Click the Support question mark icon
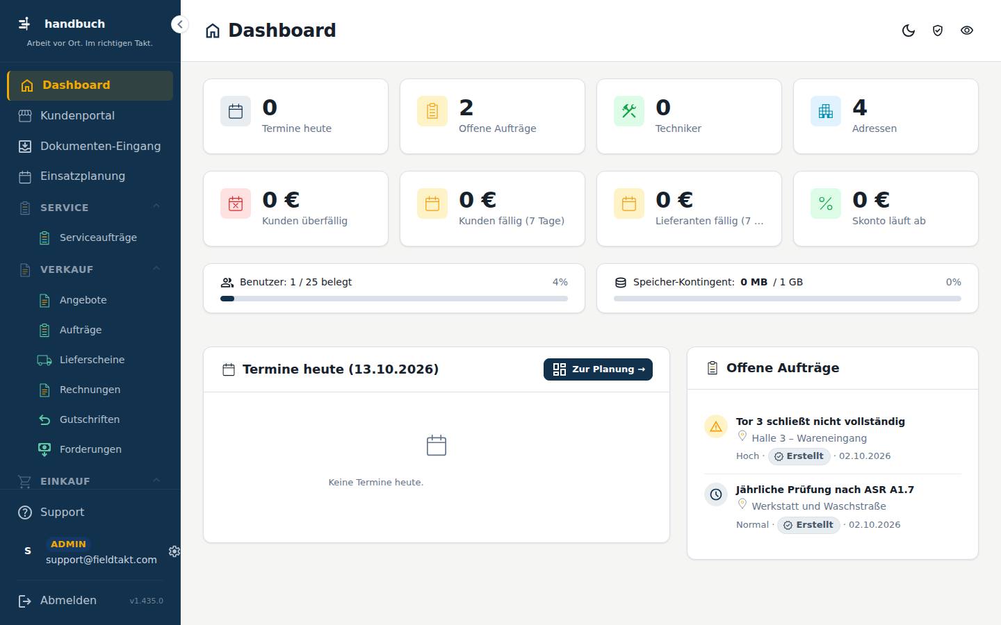 pos(25,512)
